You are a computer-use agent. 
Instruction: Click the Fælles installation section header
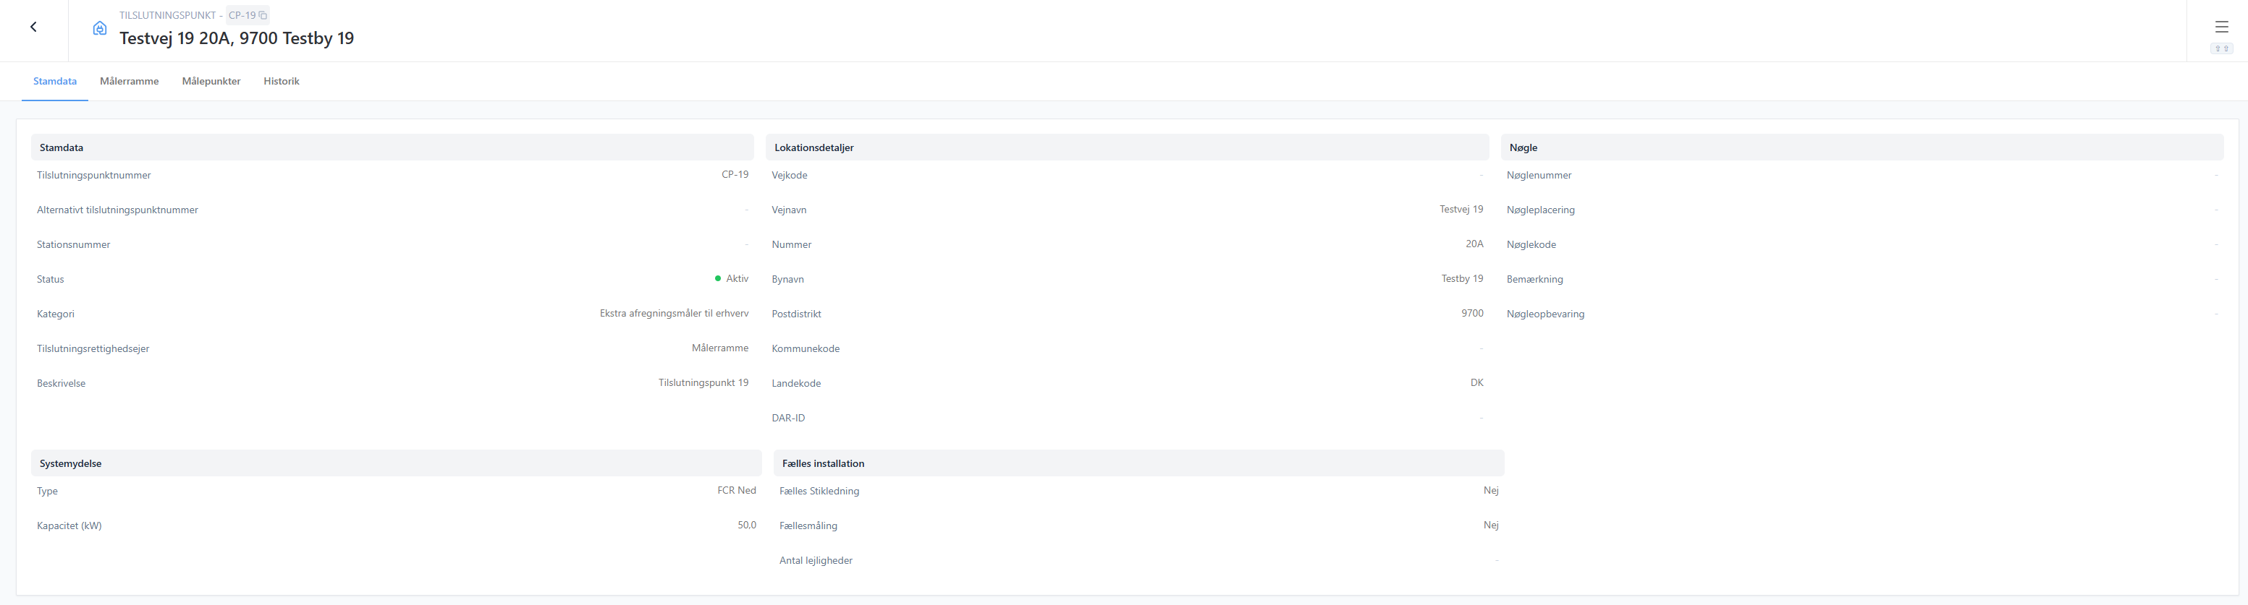[1138, 463]
